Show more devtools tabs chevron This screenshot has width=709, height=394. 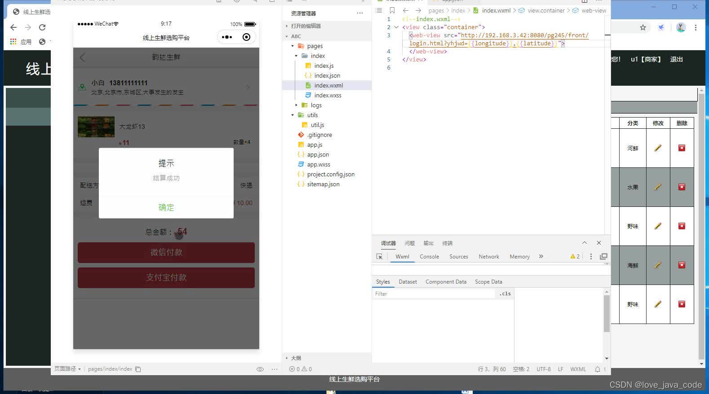click(541, 256)
